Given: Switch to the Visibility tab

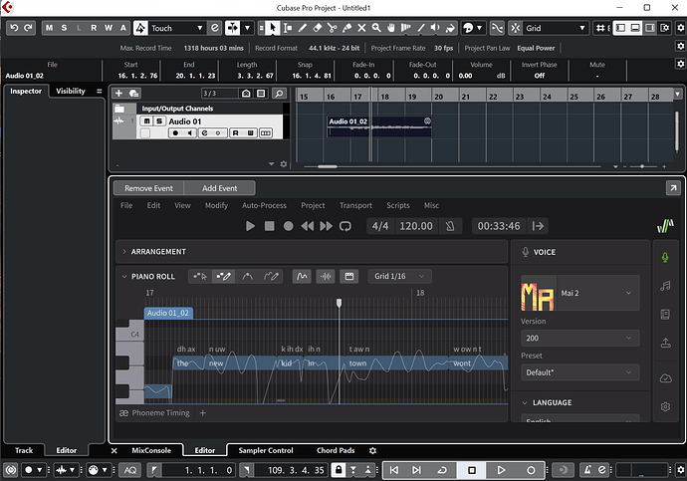Looking at the screenshot, I should point(71,91).
